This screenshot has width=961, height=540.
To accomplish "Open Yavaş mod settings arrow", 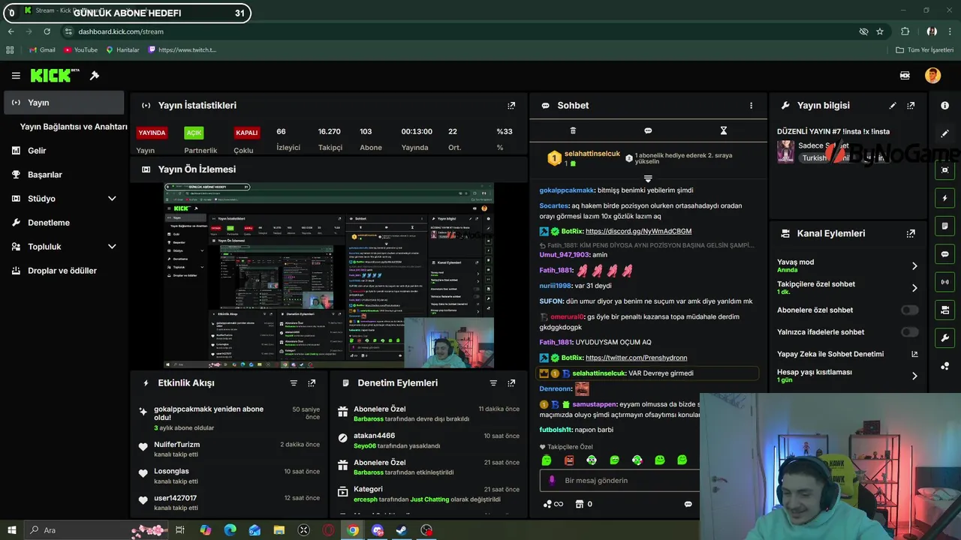I will 914,266.
